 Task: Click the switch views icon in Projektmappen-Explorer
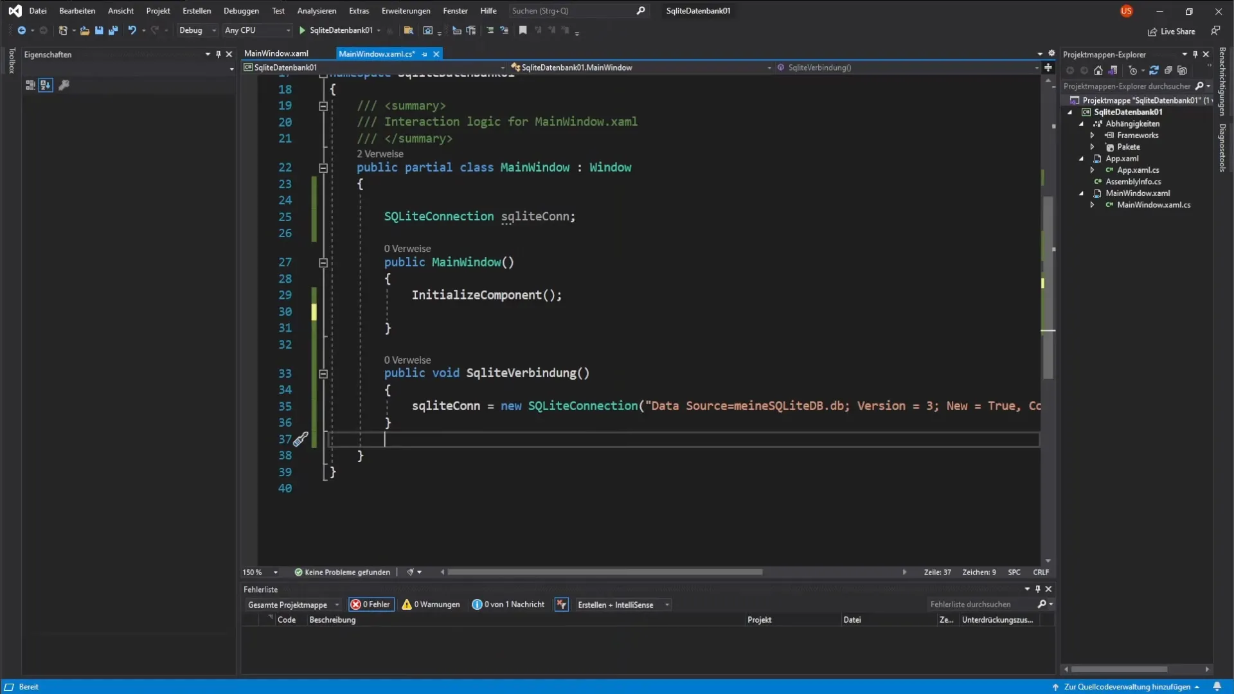point(1113,71)
